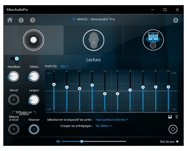Select the head voice tab

tap(93, 40)
